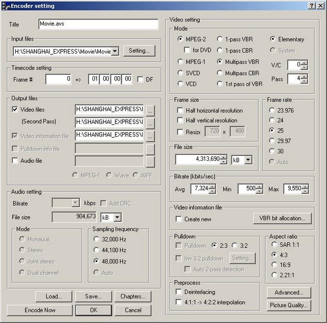This screenshot has height=323, width=327.
Task: Enable Deinterlacing preprocess
Action: point(178,291)
